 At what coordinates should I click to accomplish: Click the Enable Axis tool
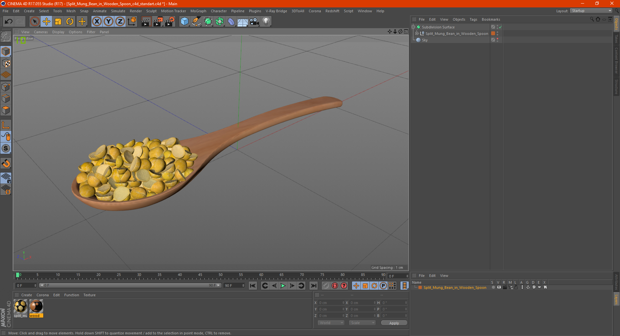pos(6,125)
